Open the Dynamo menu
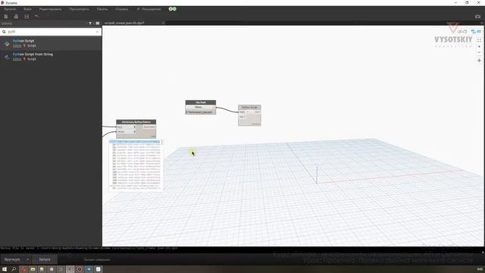This screenshot has height=273, width=485. coord(10,9)
